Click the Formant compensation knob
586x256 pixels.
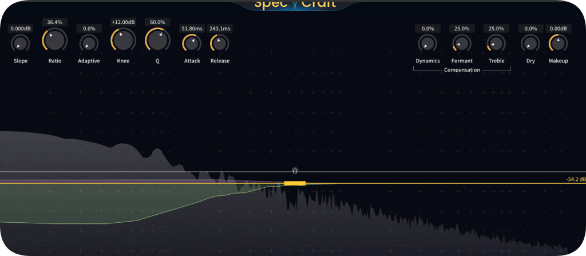(462, 43)
